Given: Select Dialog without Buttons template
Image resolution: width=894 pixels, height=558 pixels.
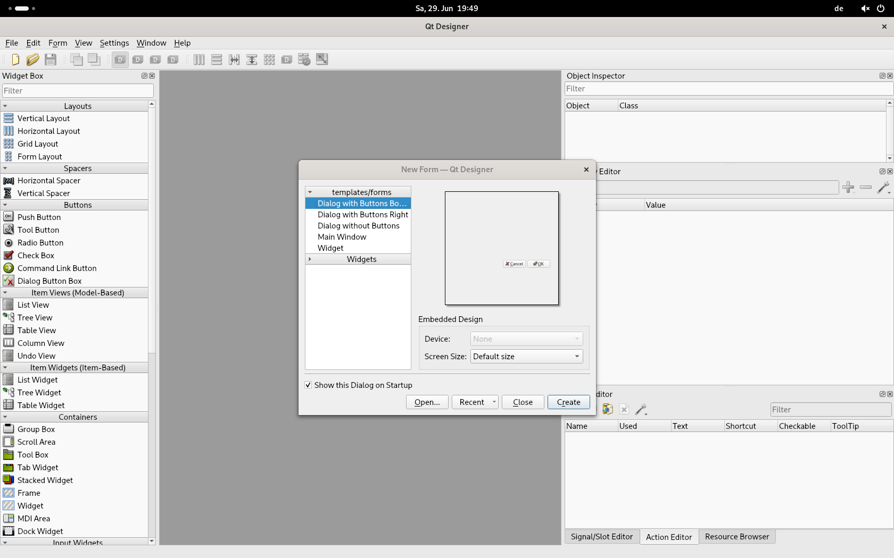Looking at the screenshot, I should 358,226.
